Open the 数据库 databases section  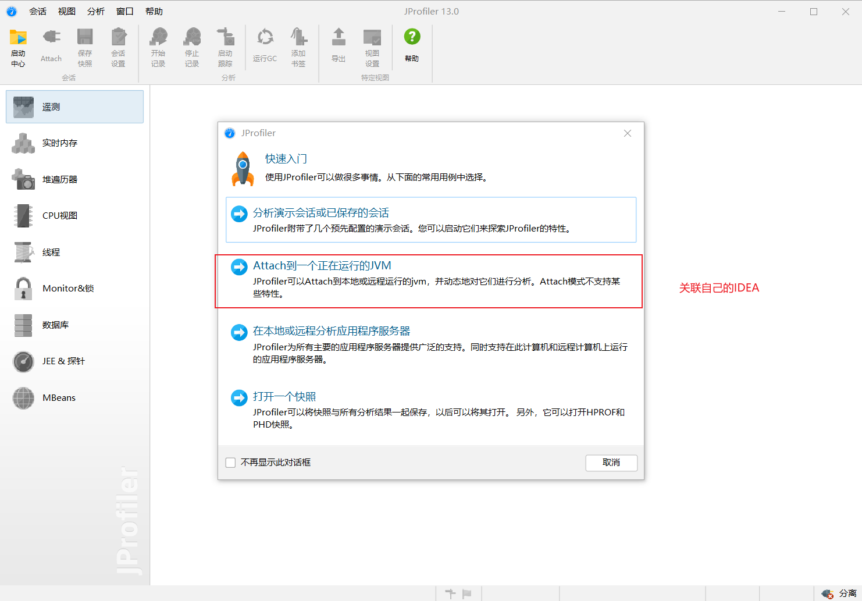[x=74, y=325]
